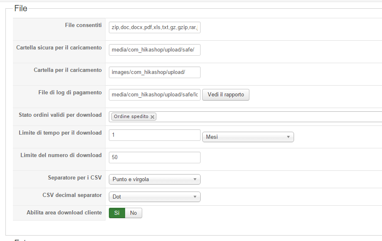382x241 pixels.
Task: Click the File di log di pagamento field
Action: click(x=154, y=95)
